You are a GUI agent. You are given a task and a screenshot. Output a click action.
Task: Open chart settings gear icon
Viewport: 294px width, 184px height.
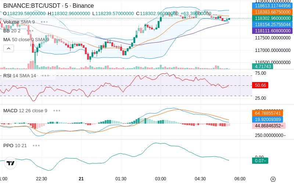click(273, 179)
